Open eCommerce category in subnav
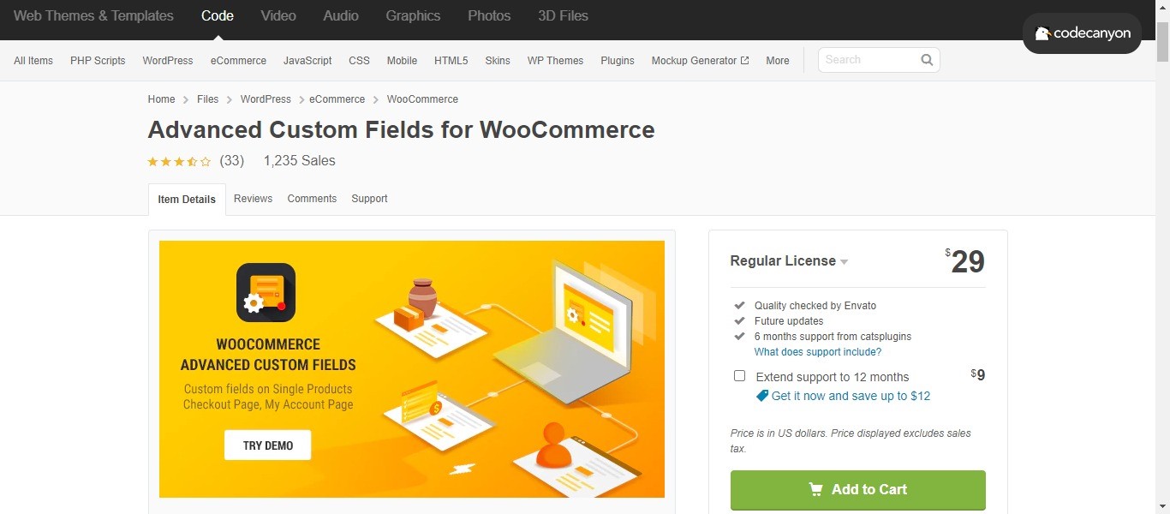The height and width of the screenshot is (514, 1170). [x=238, y=61]
